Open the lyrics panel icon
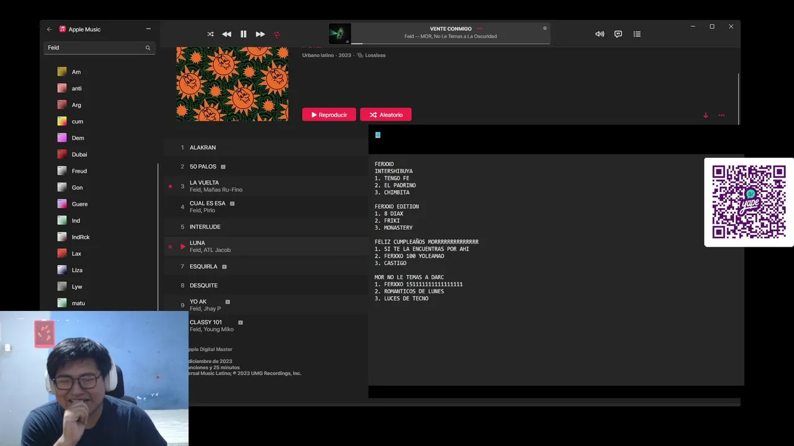 [x=618, y=34]
